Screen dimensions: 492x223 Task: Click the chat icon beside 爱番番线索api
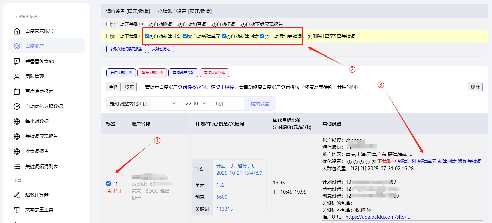tap(17, 61)
